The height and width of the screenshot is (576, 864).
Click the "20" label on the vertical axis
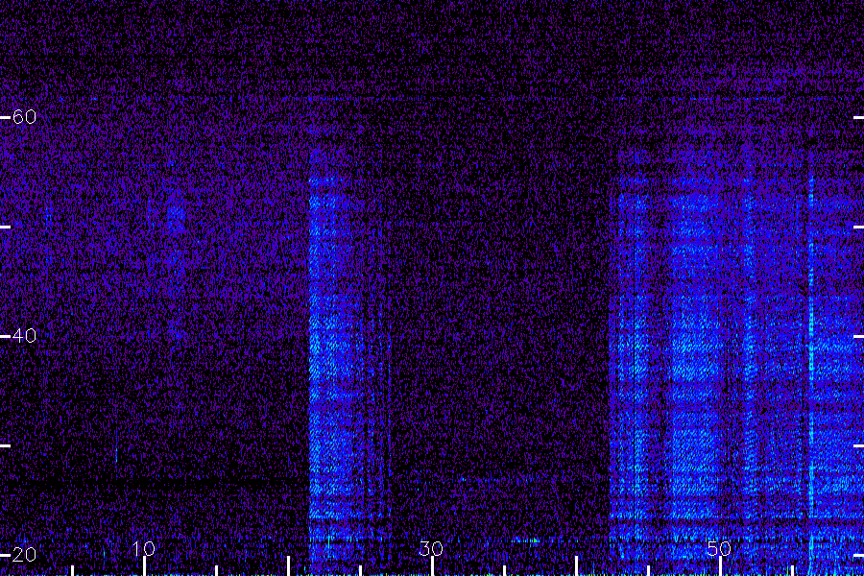tap(24, 555)
